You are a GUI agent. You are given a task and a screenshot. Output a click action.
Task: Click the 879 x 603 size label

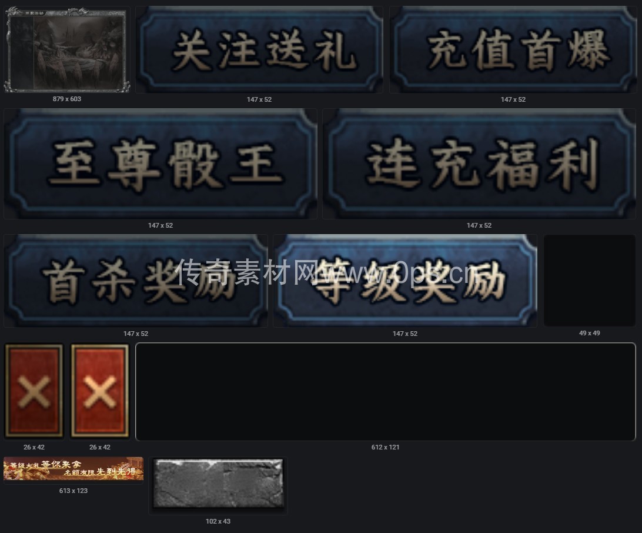click(67, 99)
